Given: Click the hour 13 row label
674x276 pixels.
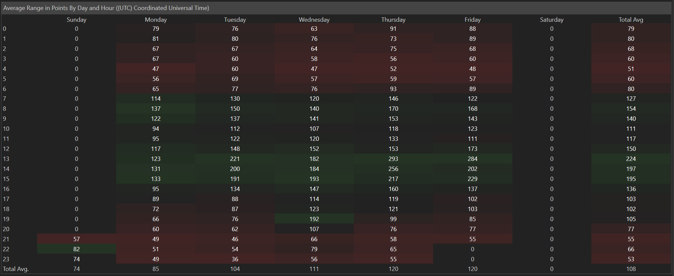Looking at the screenshot, I should point(6,159).
